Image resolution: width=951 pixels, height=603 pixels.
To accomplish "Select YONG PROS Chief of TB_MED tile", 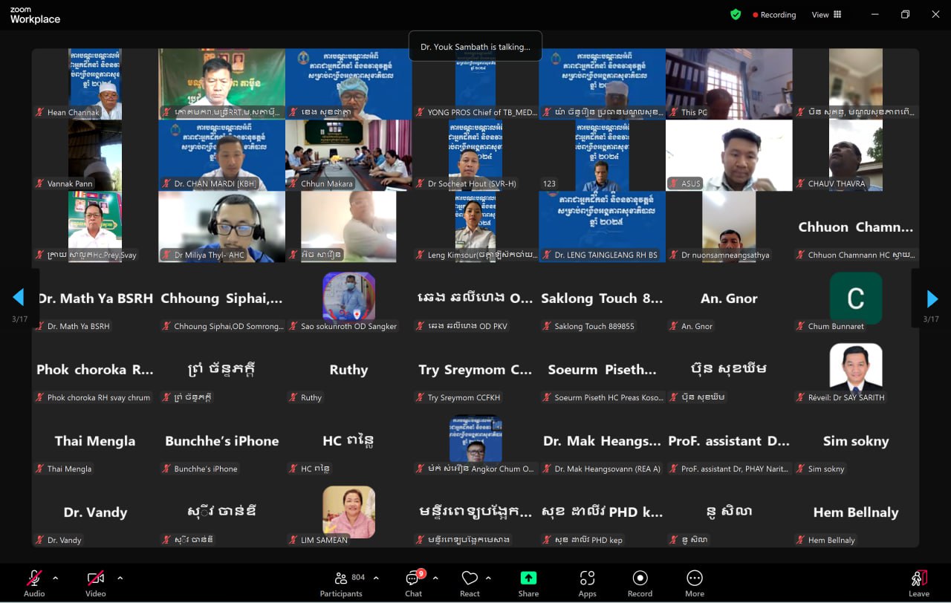I will pos(475,84).
